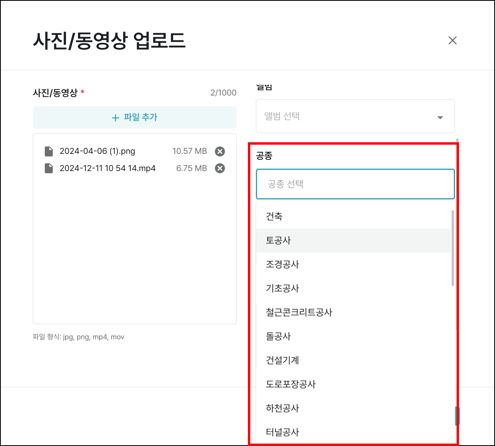Pick 도로포장공사 from the list
The height and width of the screenshot is (446, 495).
[x=291, y=384]
